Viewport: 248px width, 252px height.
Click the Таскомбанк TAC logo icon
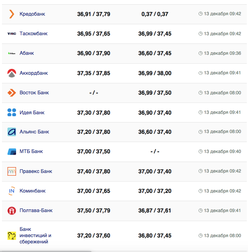(11, 34)
